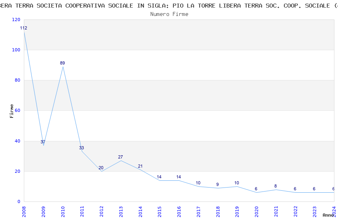Select the data label 10 for year 2017
The image size is (338, 219).
pyautogui.click(x=198, y=183)
